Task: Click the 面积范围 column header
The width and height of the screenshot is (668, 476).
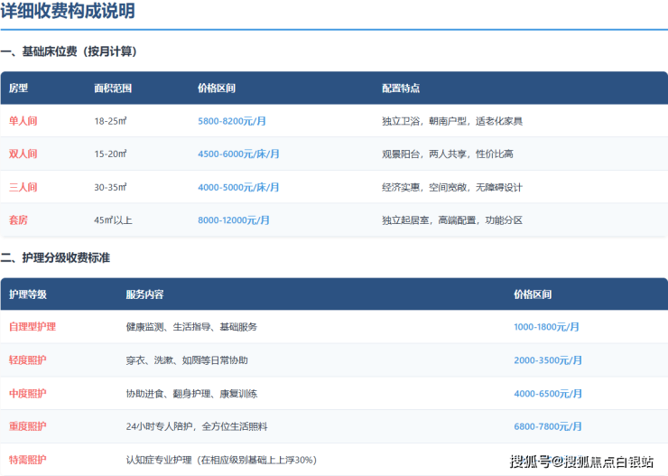Action: [113, 89]
